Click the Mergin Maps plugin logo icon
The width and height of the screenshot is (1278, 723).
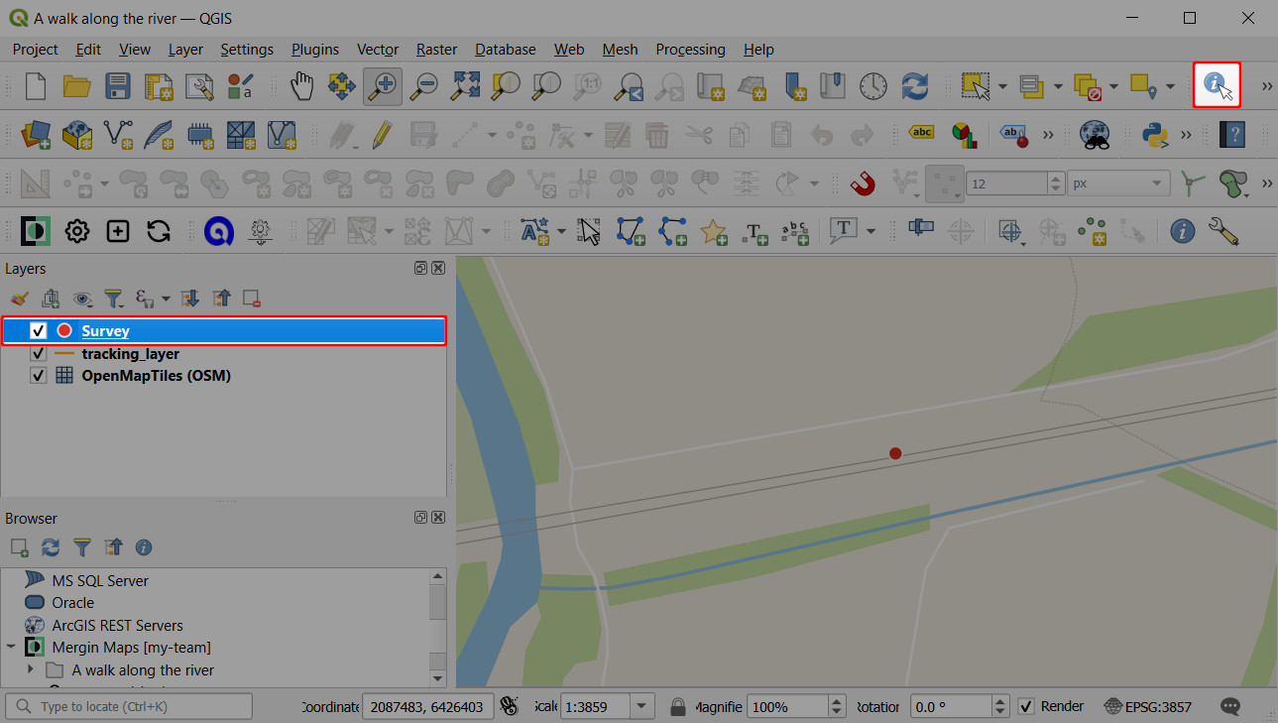(x=37, y=231)
